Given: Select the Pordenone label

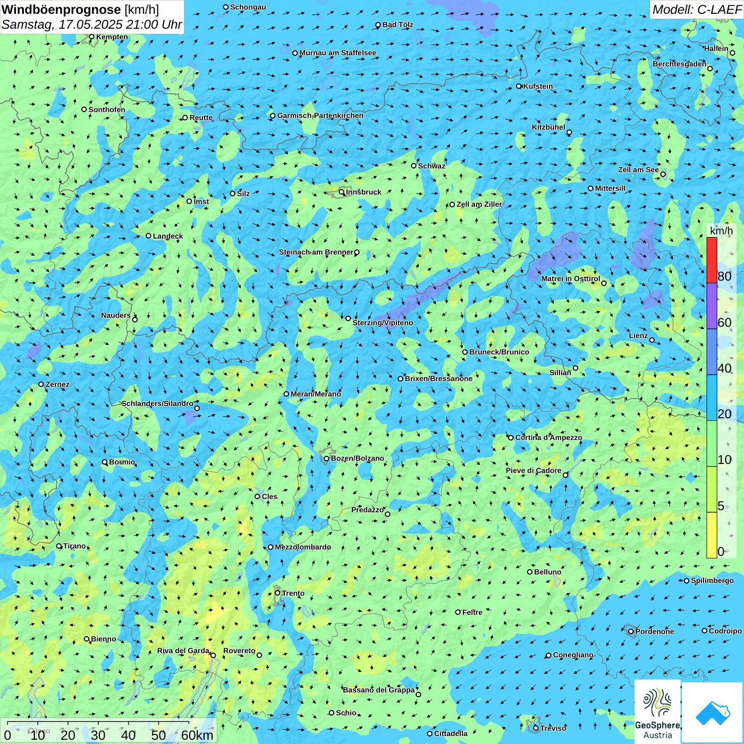Looking at the screenshot, I should [655, 631].
